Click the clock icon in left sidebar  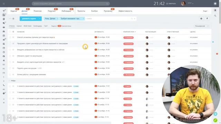(4, 52)
